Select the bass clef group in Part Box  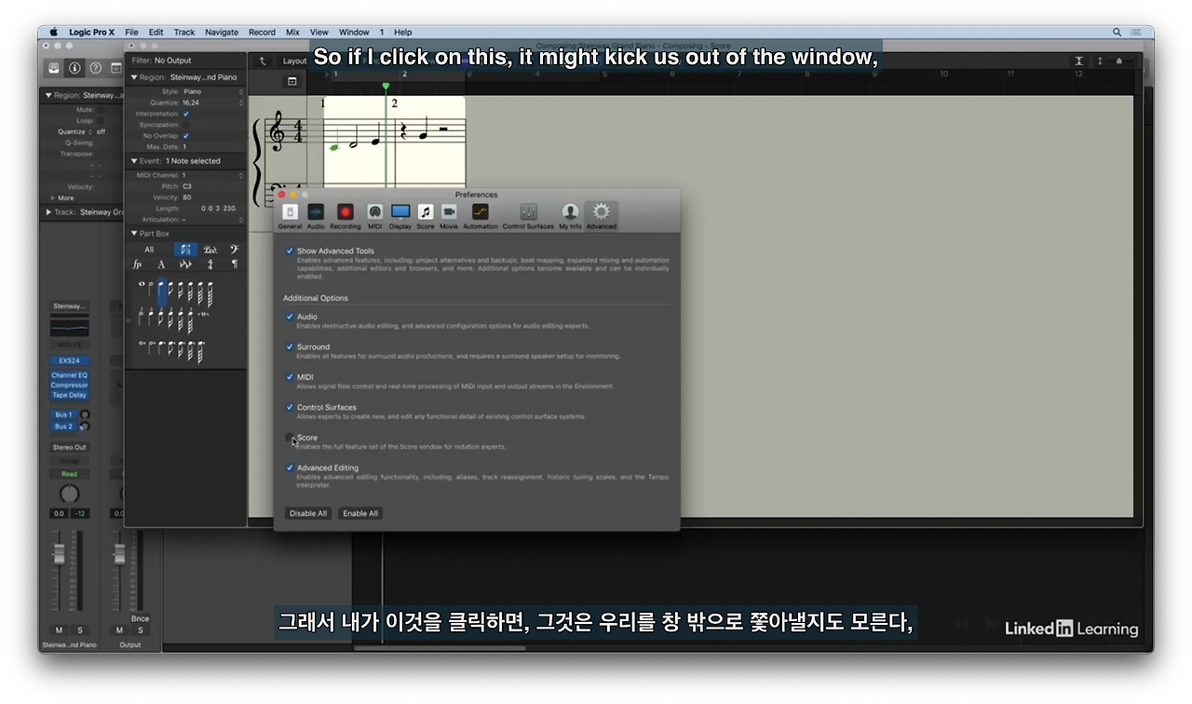click(234, 250)
